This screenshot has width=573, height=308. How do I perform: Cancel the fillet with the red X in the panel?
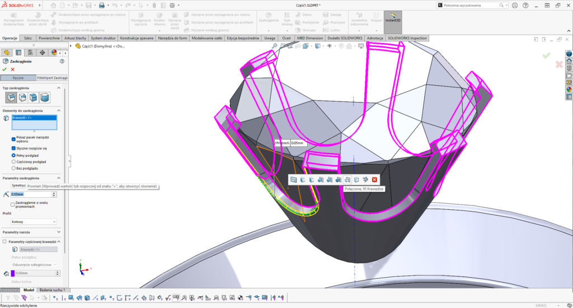point(12,69)
